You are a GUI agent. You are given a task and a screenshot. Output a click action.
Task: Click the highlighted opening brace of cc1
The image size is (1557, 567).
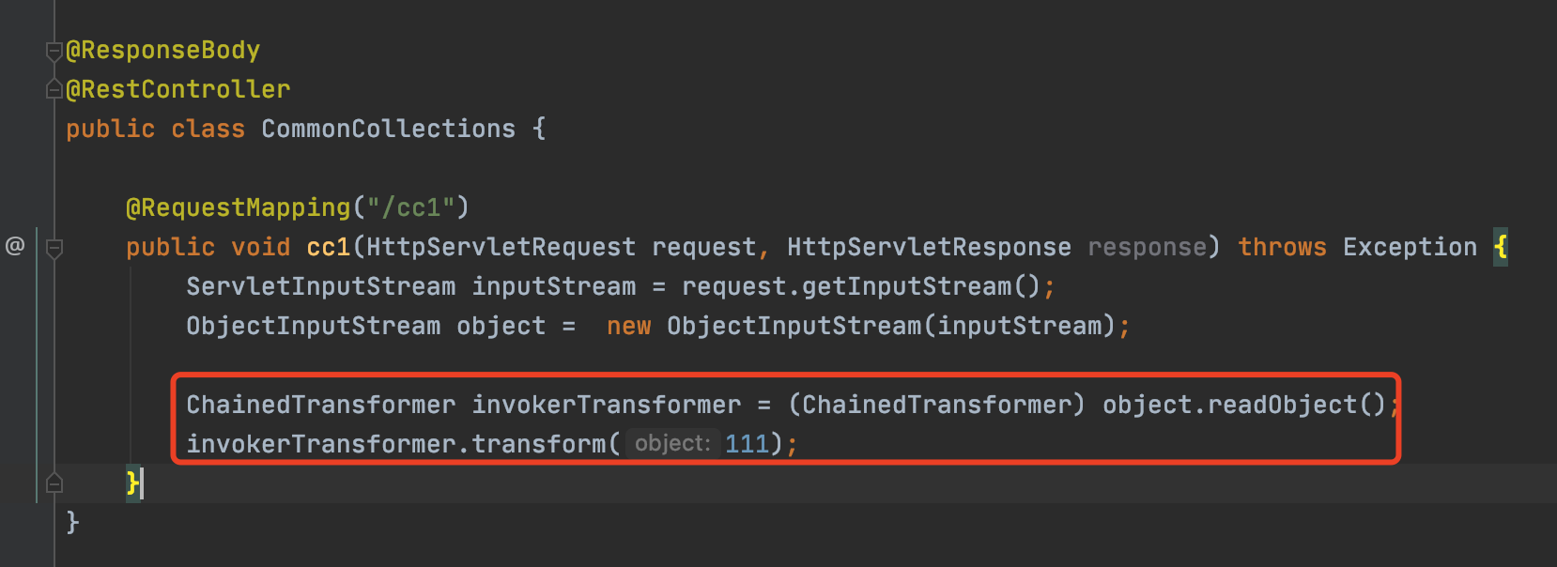(x=1501, y=247)
